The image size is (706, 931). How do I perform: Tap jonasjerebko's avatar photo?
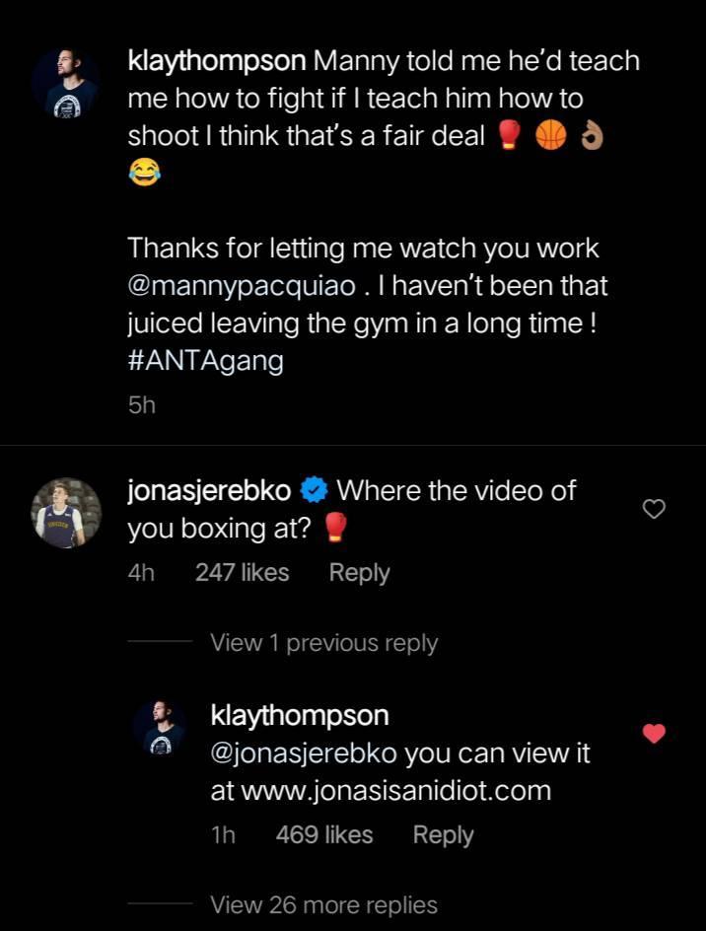point(65,513)
